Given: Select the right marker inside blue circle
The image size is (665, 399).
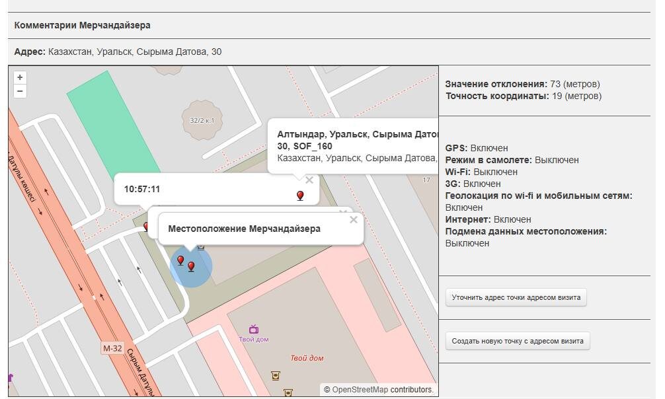Looking at the screenshot, I should tap(191, 266).
